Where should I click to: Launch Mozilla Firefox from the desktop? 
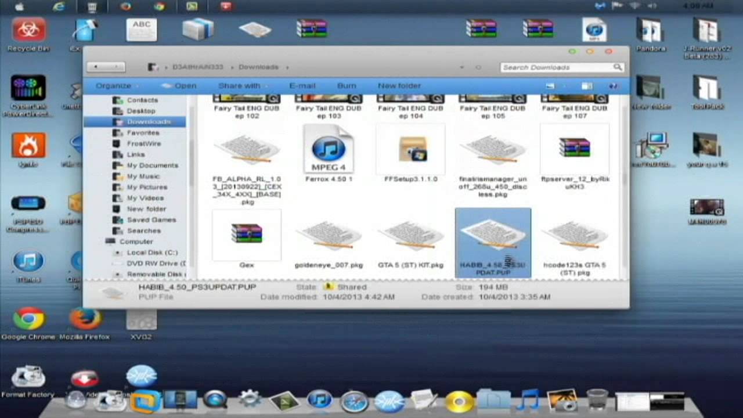click(85, 323)
